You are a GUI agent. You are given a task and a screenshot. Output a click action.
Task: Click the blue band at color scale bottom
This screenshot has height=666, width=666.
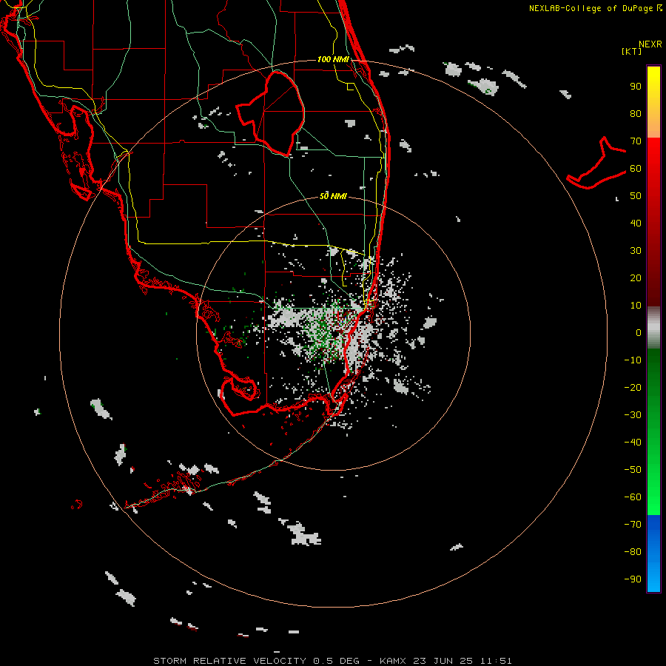[653, 553]
